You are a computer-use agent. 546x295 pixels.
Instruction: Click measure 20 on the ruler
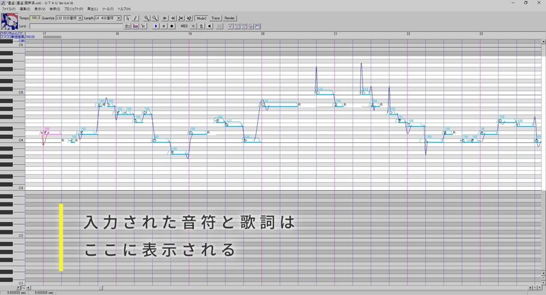263,33
